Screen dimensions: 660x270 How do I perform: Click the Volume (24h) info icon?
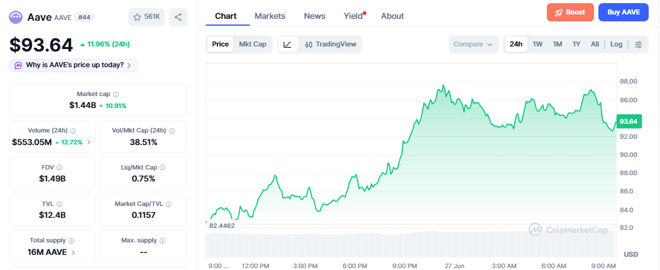click(x=73, y=131)
